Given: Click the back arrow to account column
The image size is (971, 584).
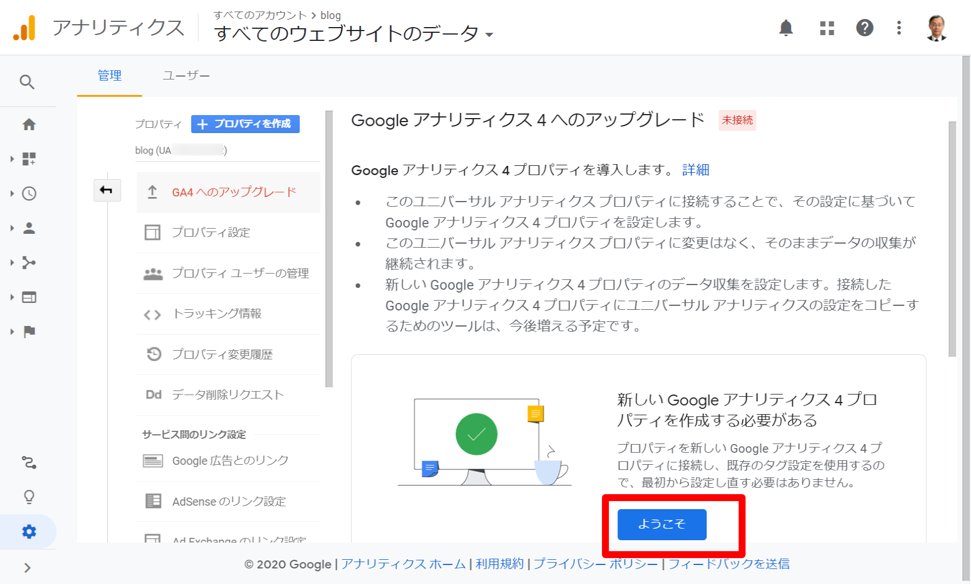Looking at the screenshot, I should coord(107,190).
